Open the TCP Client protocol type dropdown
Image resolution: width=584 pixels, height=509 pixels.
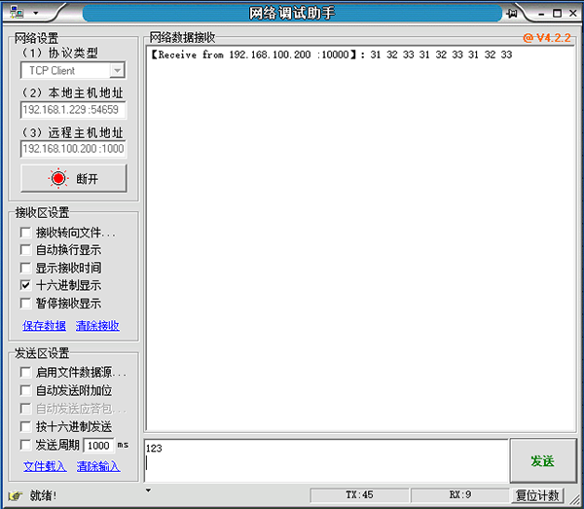116,71
